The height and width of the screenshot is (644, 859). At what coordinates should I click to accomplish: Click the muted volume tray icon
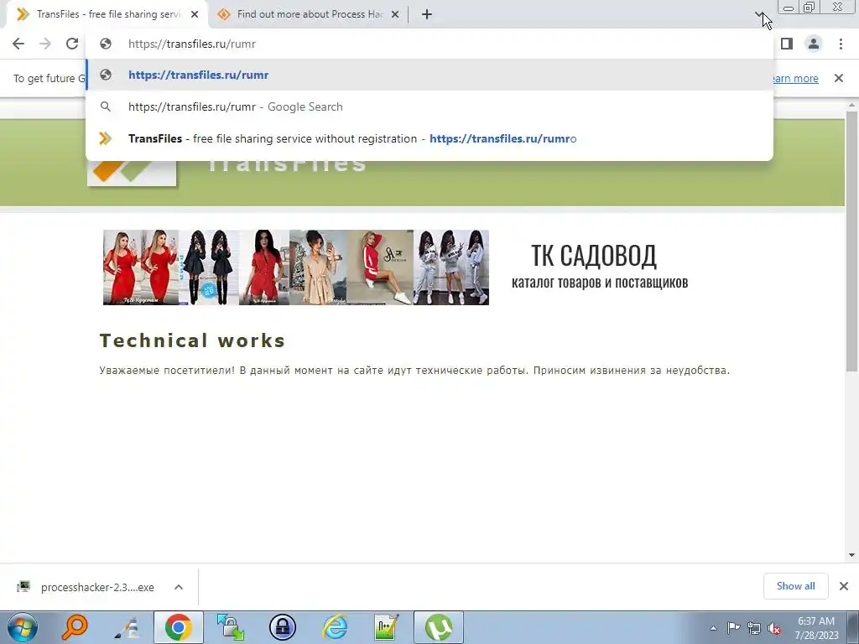(774, 628)
